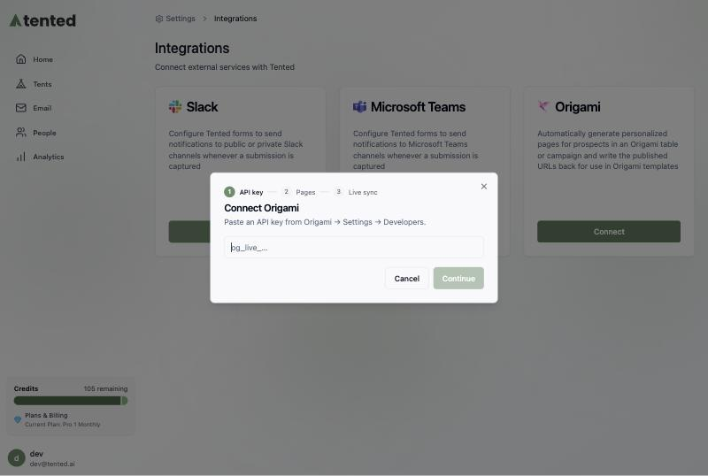Click the Home house icon
Viewport: 708px width, 476px height.
click(20, 59)
